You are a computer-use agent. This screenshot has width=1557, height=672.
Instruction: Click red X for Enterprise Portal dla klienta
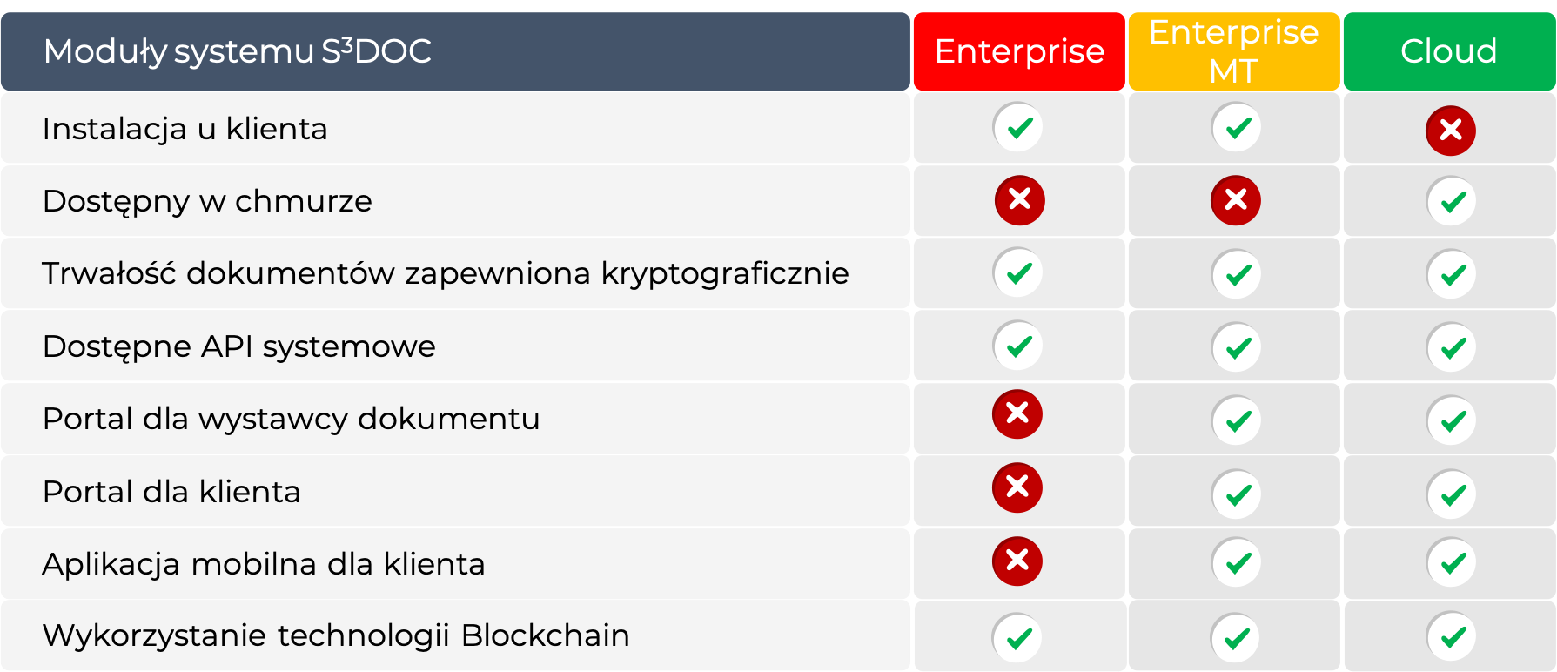[x=1017, y=487]
